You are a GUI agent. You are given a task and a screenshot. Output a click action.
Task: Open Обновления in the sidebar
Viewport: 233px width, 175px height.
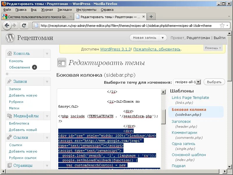(x=20, y=67)
